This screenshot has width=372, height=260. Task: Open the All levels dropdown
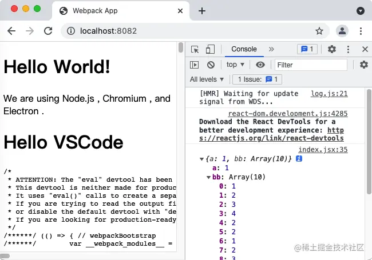tap(207, 79)
